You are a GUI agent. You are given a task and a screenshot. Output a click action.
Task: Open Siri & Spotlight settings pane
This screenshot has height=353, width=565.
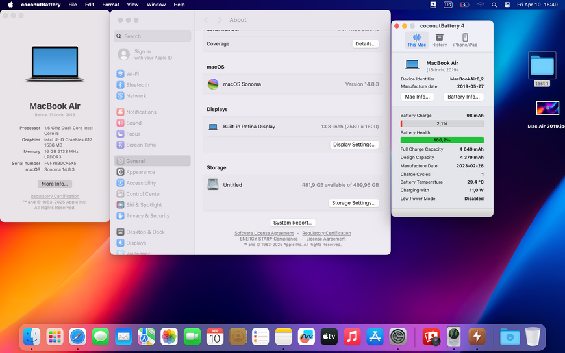[153, 205]
